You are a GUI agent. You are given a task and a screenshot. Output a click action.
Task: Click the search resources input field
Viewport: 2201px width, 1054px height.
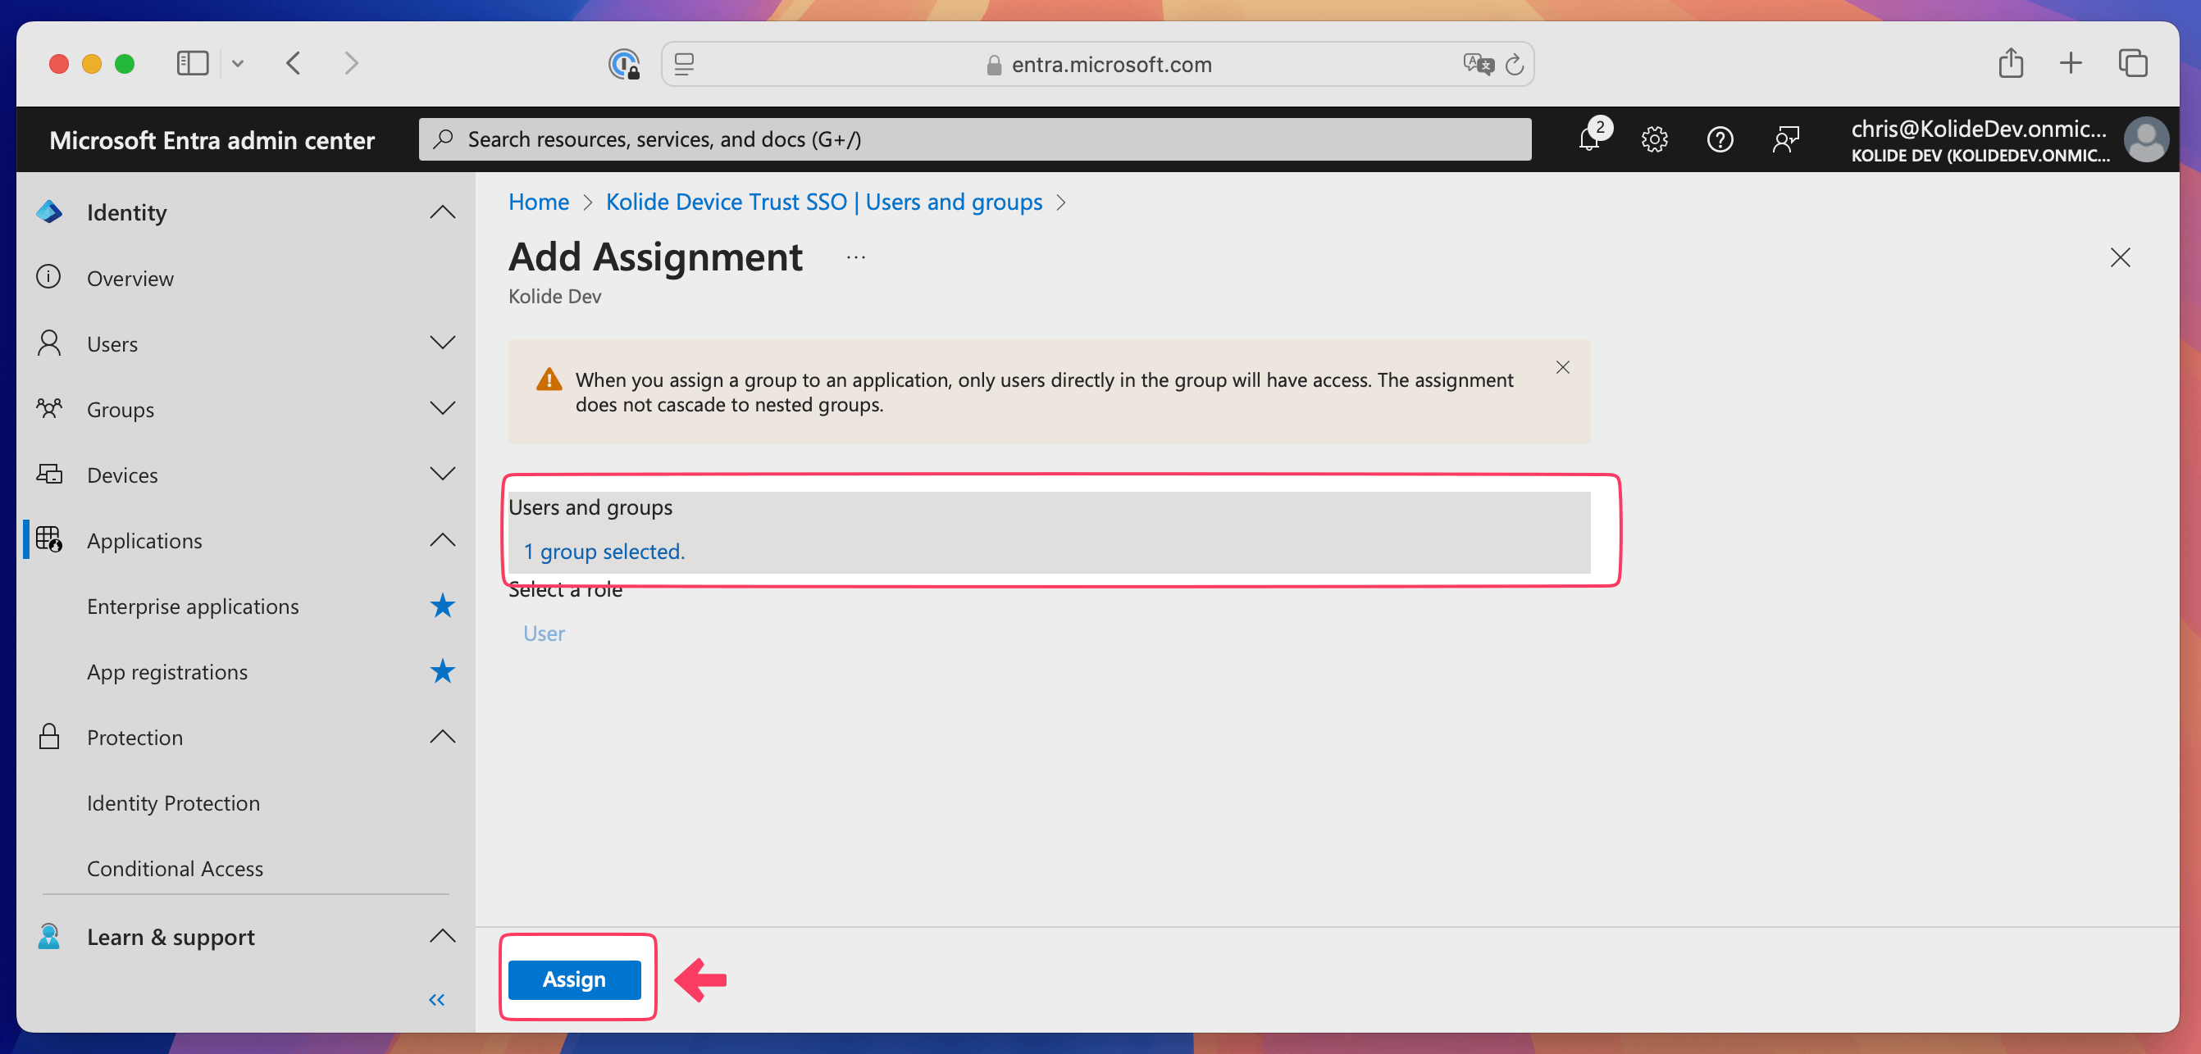974,139
